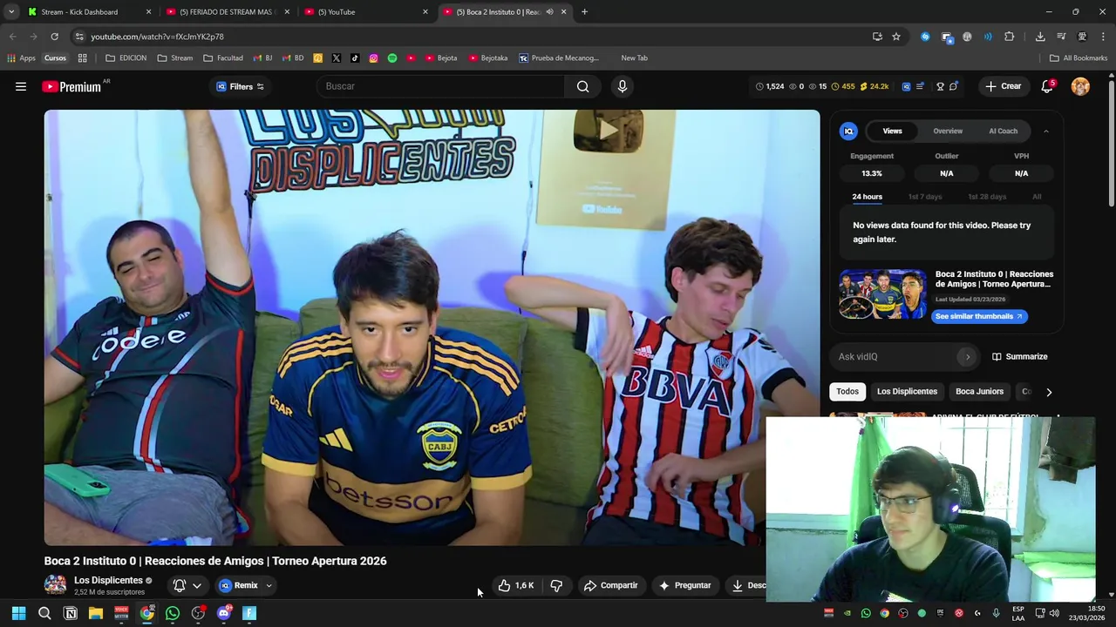The height and width of the screenshot is (627, 1116).
Task: Open the YouTube hamburger guide menu
Action: (21, 86)
